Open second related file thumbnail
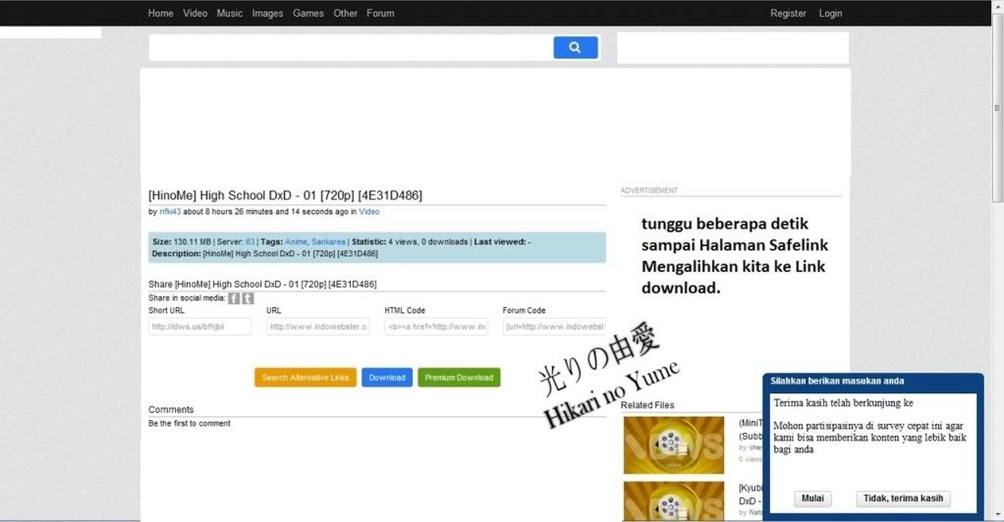This screenshot has width=1004, height=522. (x=673, y=500)
